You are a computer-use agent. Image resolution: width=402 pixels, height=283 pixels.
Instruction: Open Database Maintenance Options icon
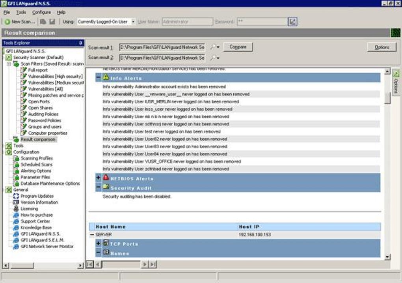pyautogui.click(x=16, y=184)
